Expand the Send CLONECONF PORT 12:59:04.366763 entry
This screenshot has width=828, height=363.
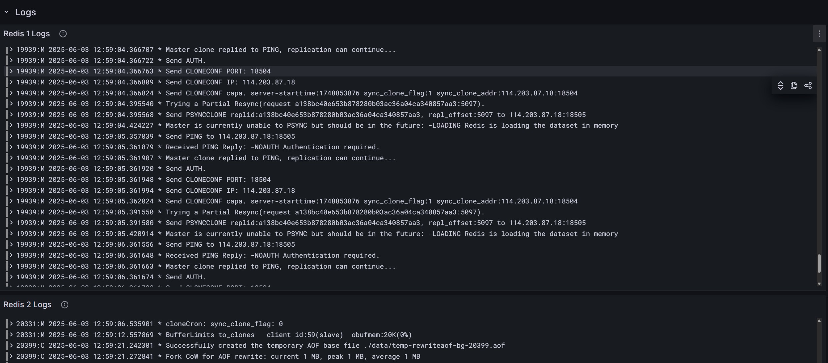tap(11, 71)
